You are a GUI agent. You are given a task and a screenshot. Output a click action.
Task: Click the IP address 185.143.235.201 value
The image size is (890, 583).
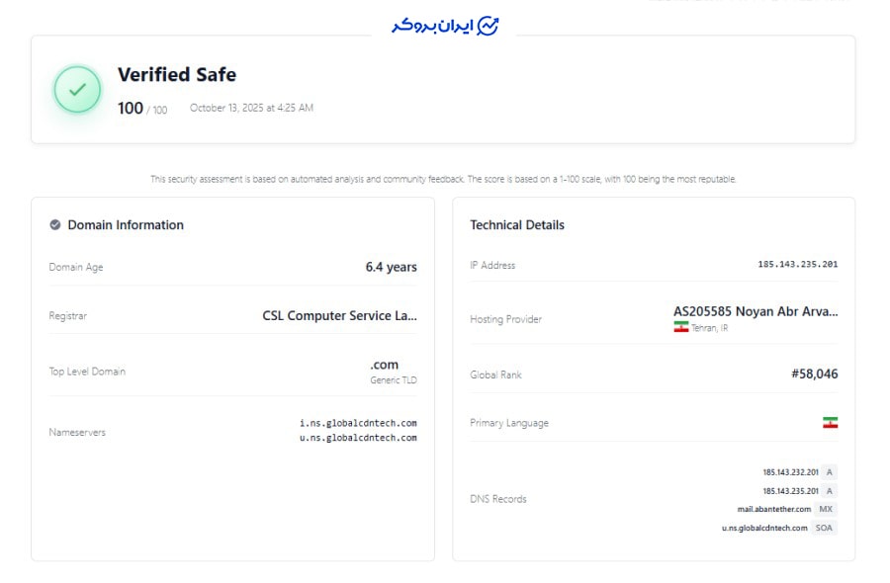[x=797, y=265]
